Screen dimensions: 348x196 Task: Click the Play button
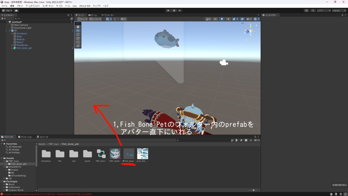168,11
